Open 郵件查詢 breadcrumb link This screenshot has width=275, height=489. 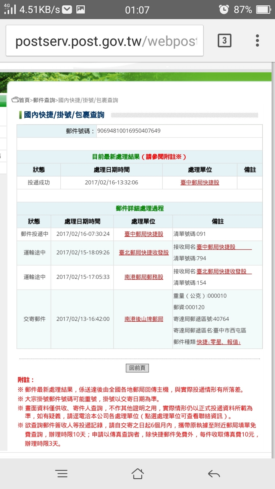pos(44,100)
